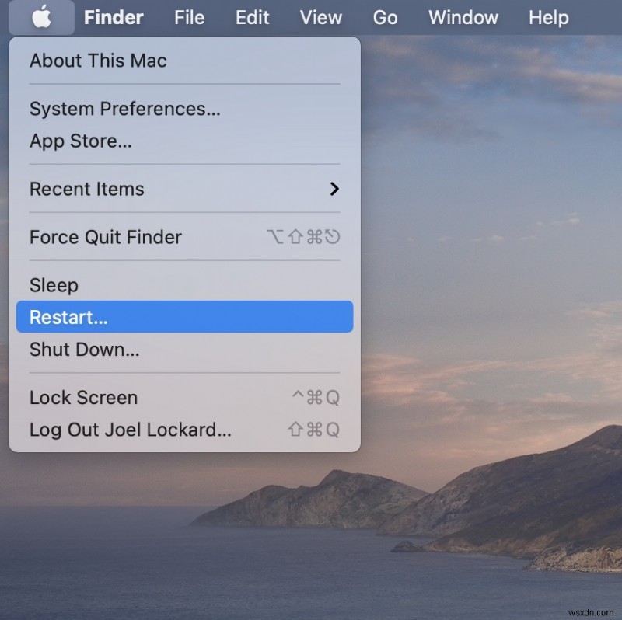Image resolution: width=622 pixels, height=620 pixels.
Task: Expand the Recent Items submenu
Action: [86, 189]
